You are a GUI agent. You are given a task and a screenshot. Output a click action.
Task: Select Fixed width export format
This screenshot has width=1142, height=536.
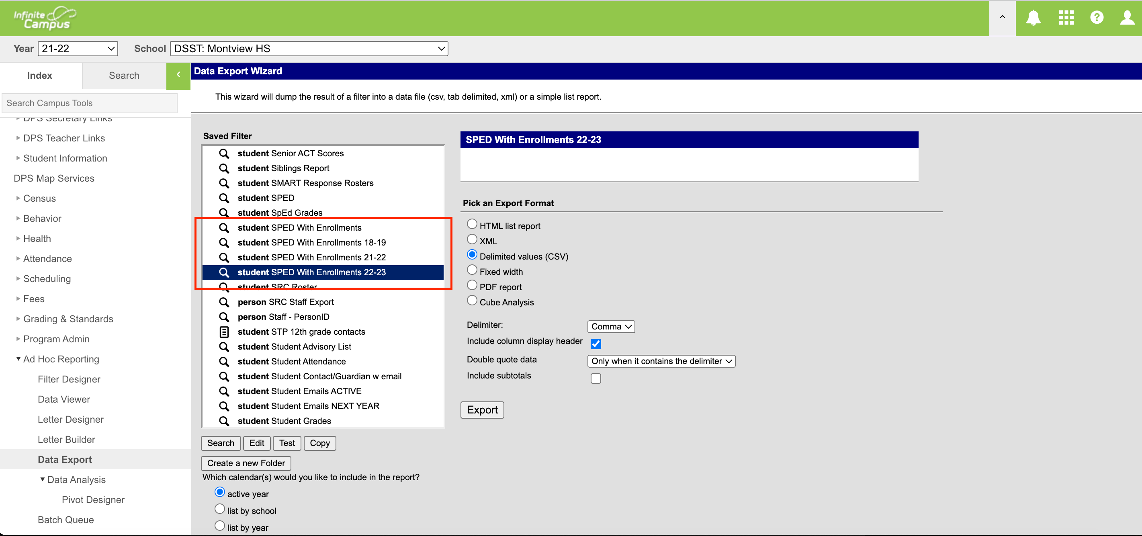coord(472,270)
